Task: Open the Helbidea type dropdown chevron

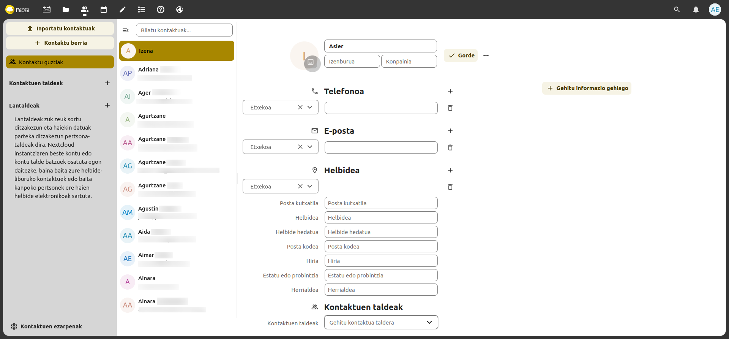Action: point(310,187)
